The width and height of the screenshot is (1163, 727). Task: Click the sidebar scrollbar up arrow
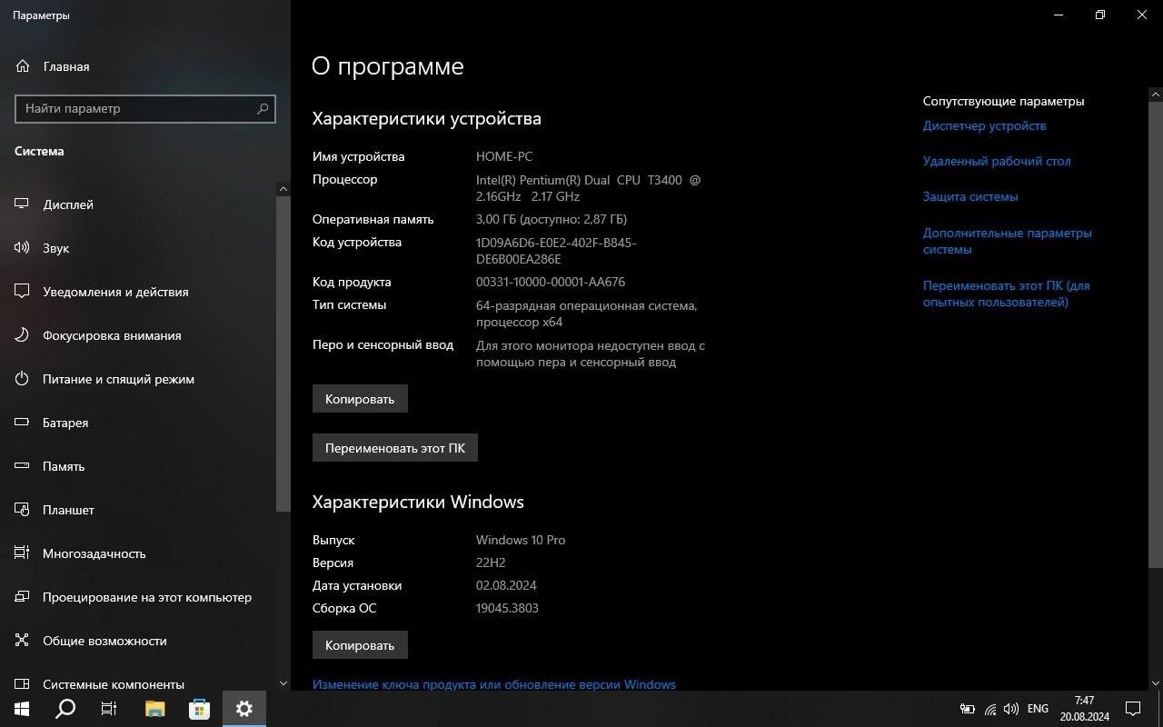(x=283, y=189)
